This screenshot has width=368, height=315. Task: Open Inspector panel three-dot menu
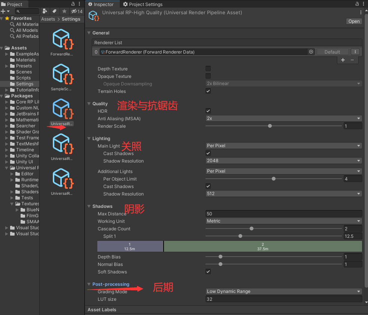tap(364, 4)
